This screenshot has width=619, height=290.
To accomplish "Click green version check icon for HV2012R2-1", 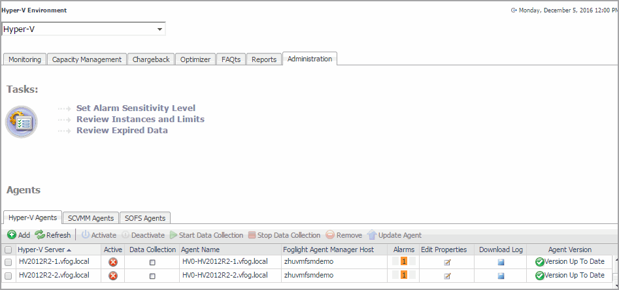I will (x=540, y=262).
